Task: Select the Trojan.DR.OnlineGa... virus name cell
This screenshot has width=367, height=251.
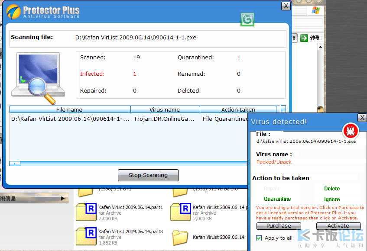Action: [x=164, y=119]
